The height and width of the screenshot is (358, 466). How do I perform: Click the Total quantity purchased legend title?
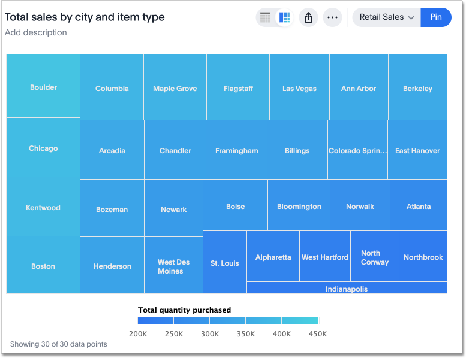tap(184, 310)
